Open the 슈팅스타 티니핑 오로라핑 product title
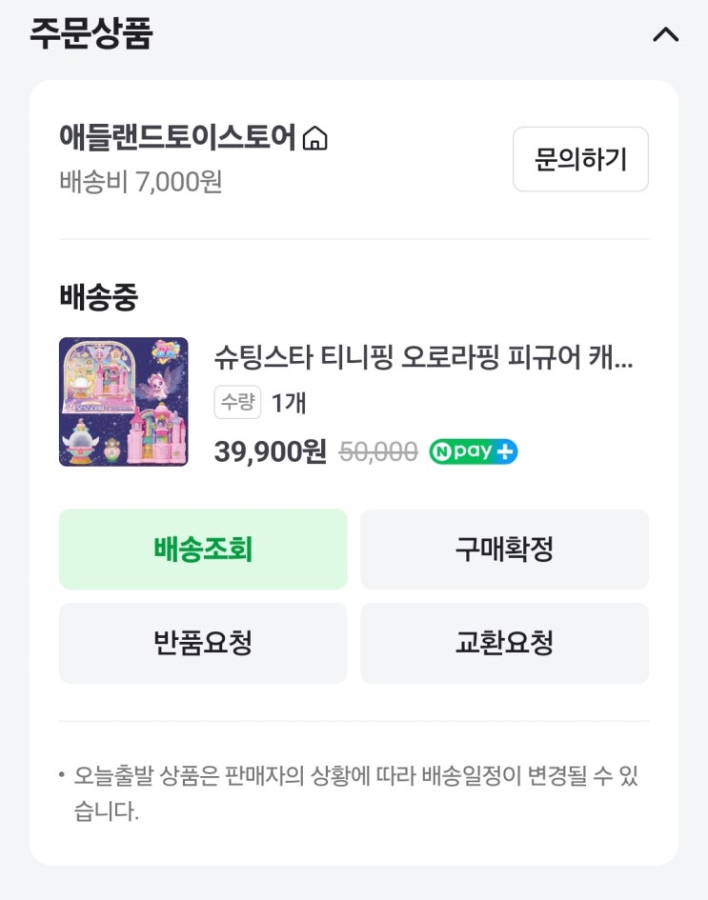The height and width of the screenshot is (900, 708). (x=423, y=358)
